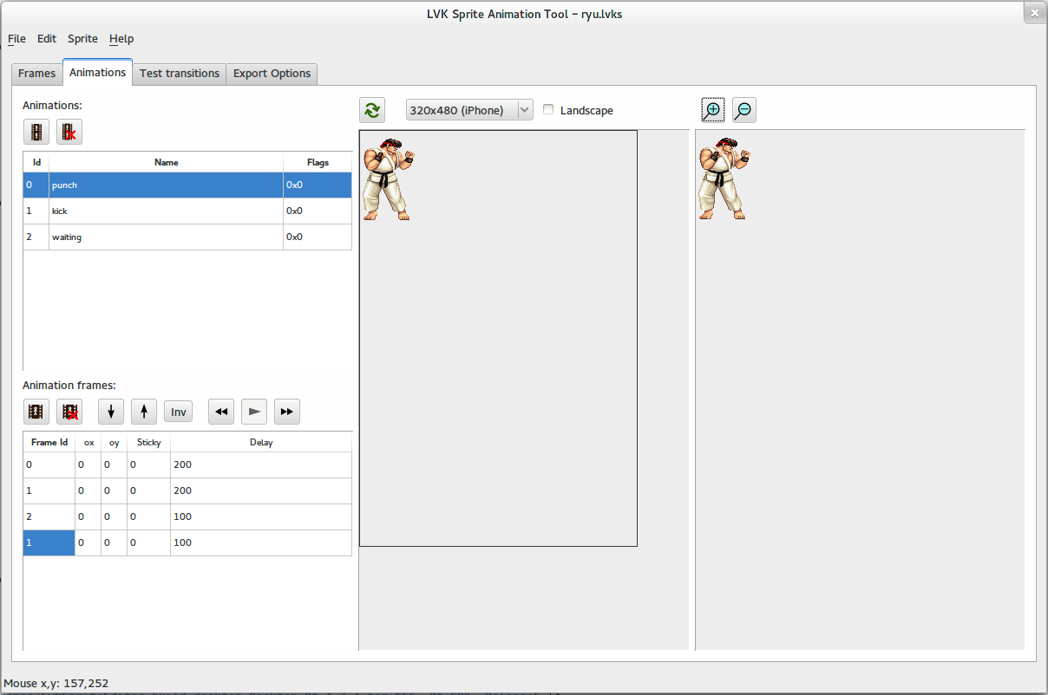Image resolution: width=1048 pixels, height=695 pixels.
Task: Click the add animation frame icon
Action: 36,411
